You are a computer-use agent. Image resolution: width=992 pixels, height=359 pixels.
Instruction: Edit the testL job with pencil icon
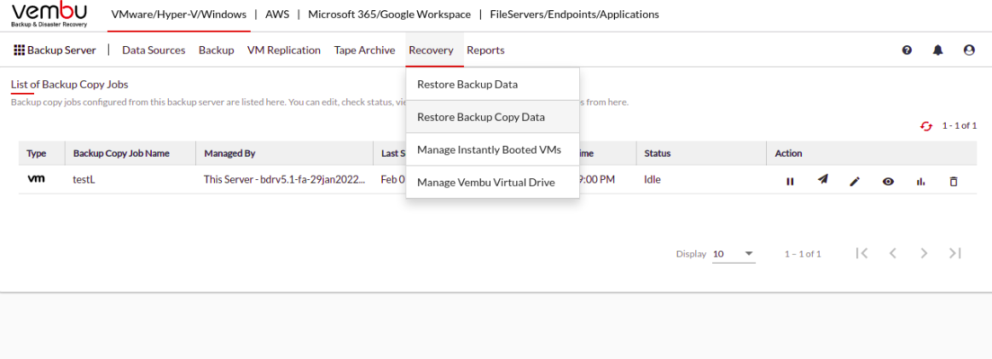click(855, 182)
